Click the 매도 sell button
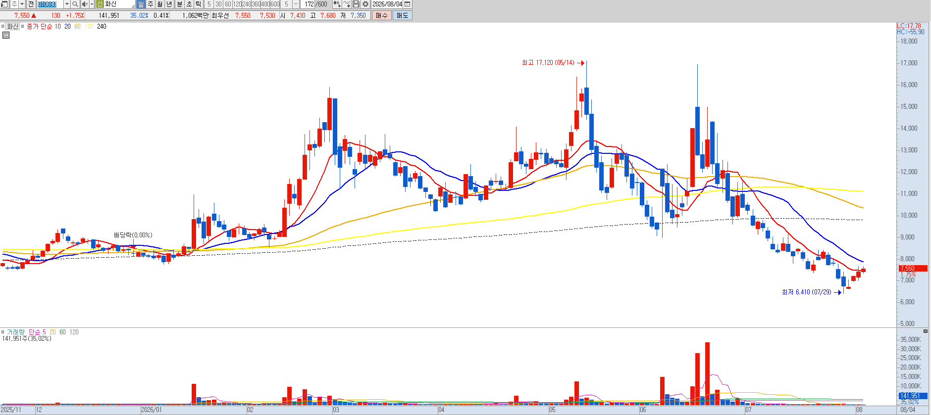The height and width of the screenshot is (415, 931). (402, 15)
